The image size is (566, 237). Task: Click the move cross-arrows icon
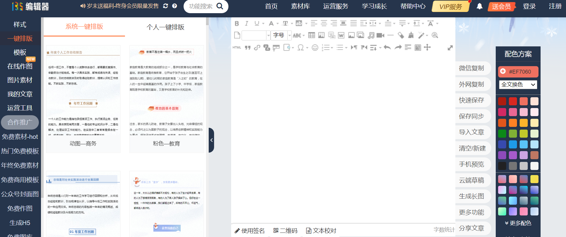pyautogui.click(x=427, y=47)
